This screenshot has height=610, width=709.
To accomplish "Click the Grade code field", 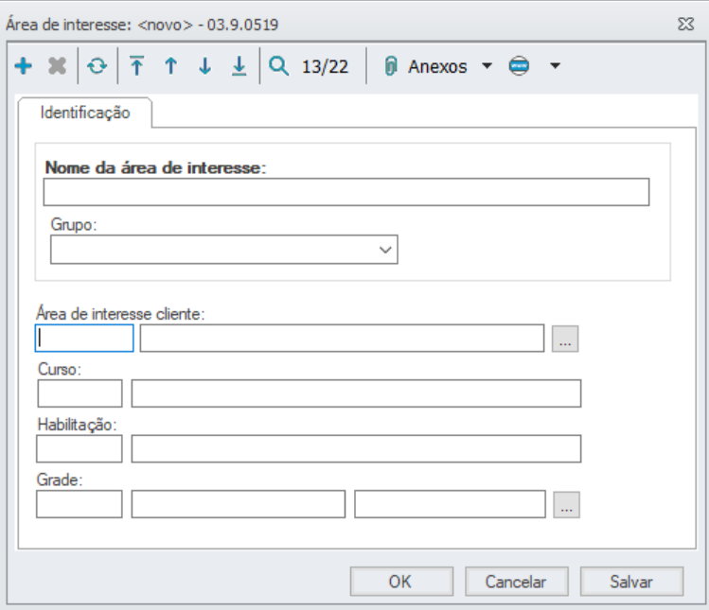I will tap(80, 504).
